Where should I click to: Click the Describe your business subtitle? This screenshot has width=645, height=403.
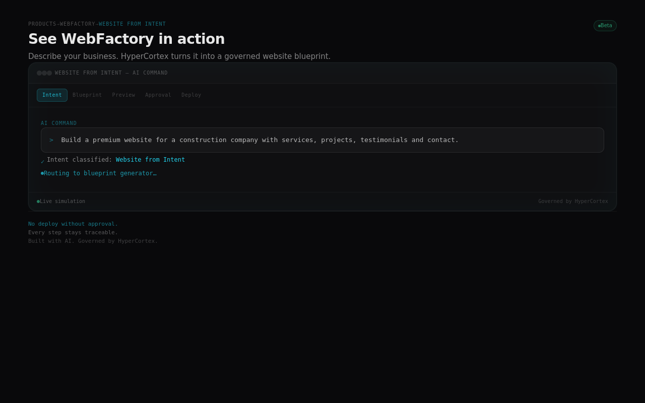point(179,56)
